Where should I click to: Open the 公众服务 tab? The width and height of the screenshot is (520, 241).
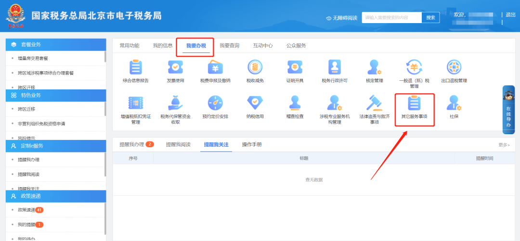point(296,46)
